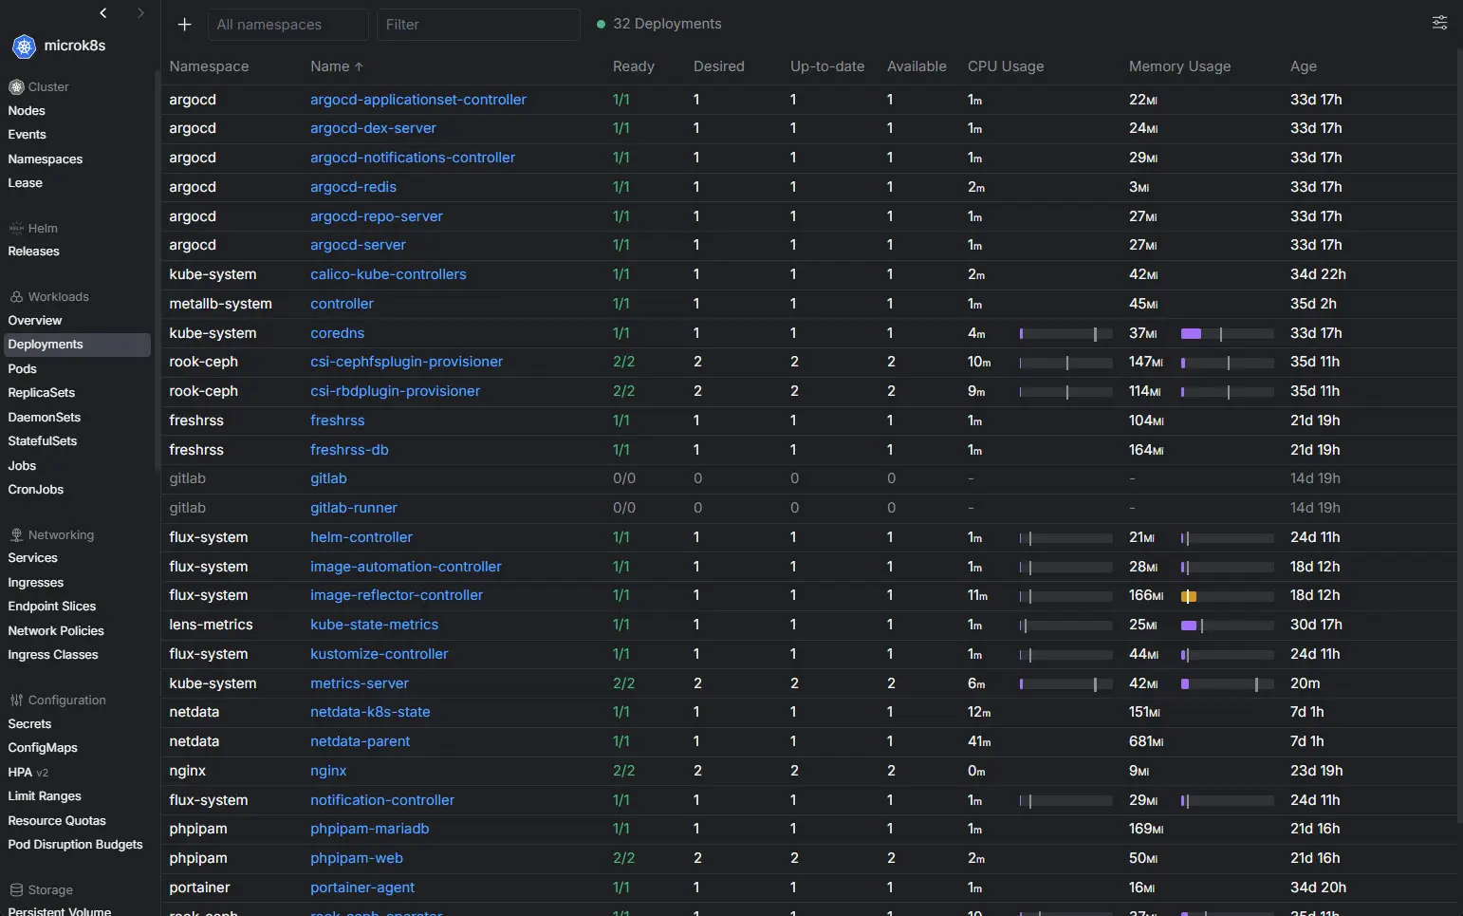Navigate to Secrets in Configuration

tap(29, 724)
